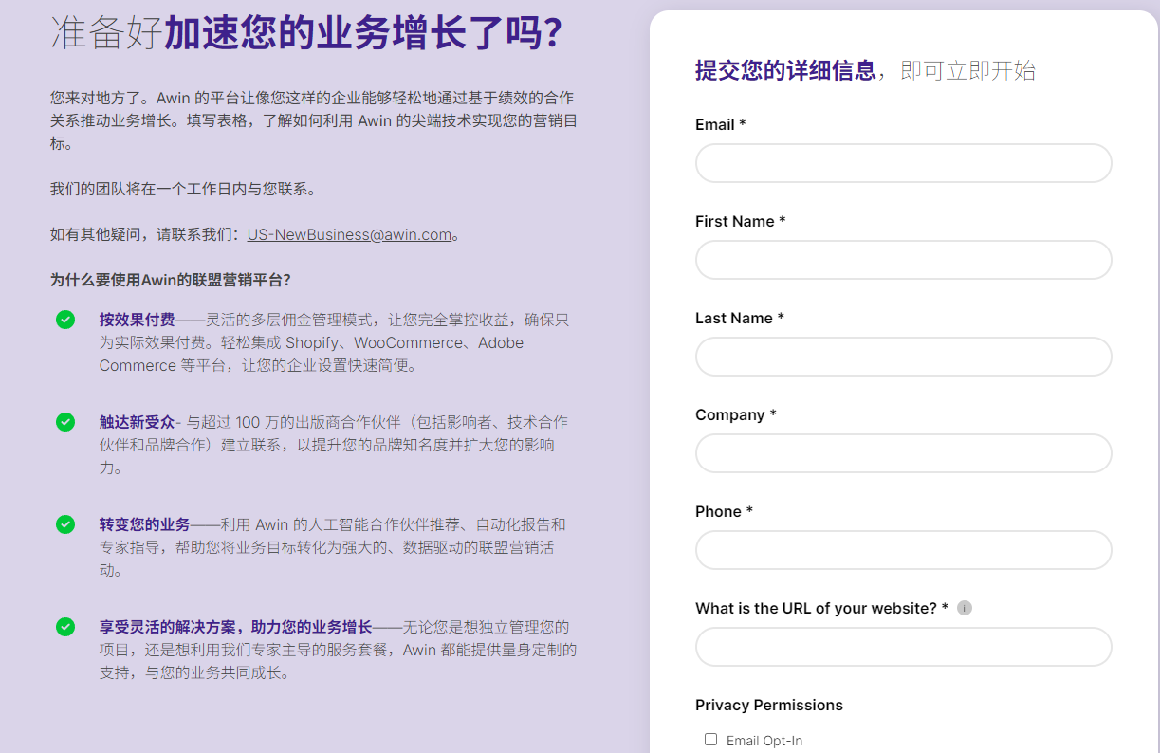Click the form title 提交您的详细信息
The height and width of the screenshot is (753, 1160).
pos(785,70)
